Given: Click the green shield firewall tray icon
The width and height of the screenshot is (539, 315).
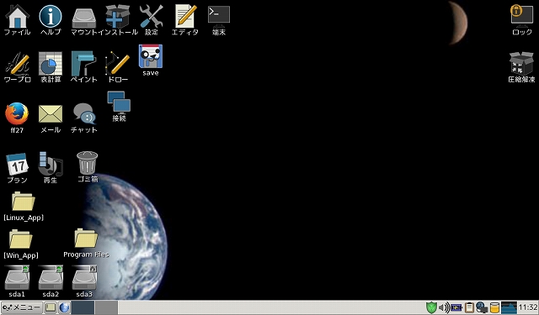Looking at the screenshot, I should point(431,307).
